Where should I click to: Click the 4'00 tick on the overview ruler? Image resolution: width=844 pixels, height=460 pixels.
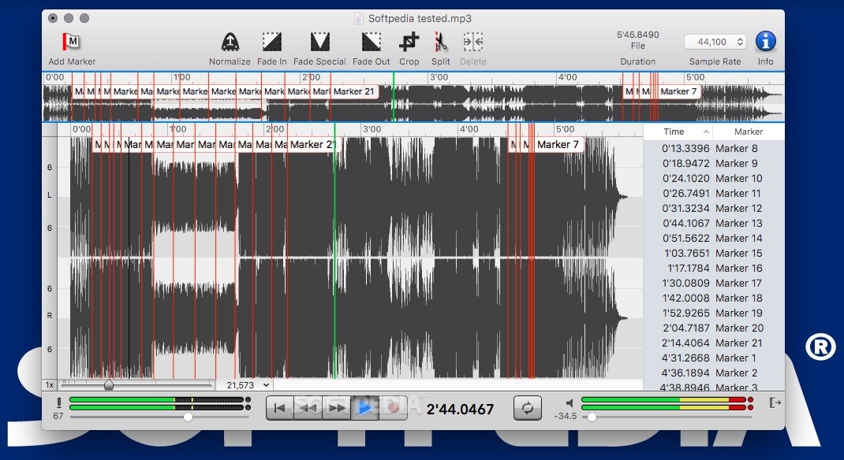tap(567, 77)
